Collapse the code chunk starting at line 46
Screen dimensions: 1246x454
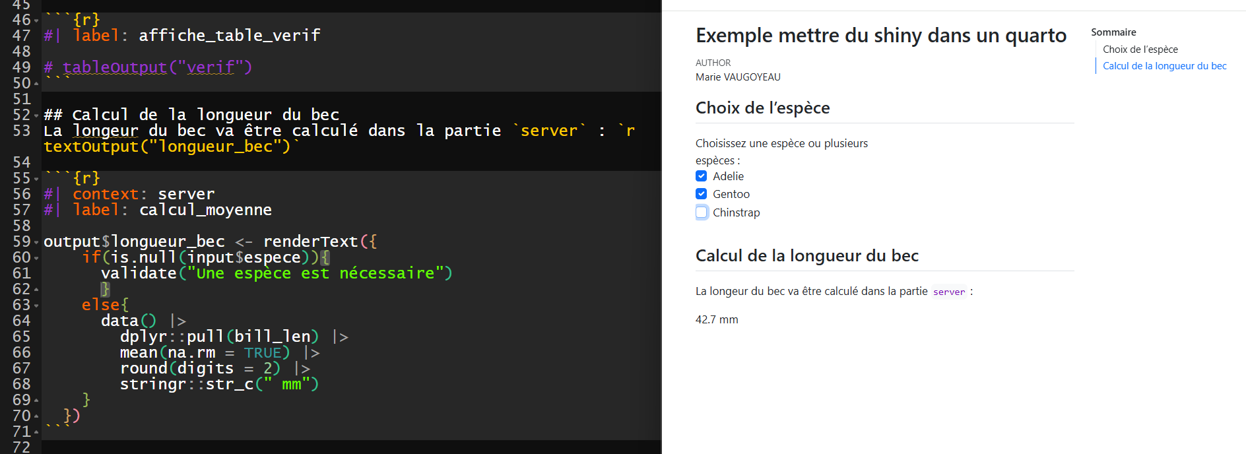point(36,20)
